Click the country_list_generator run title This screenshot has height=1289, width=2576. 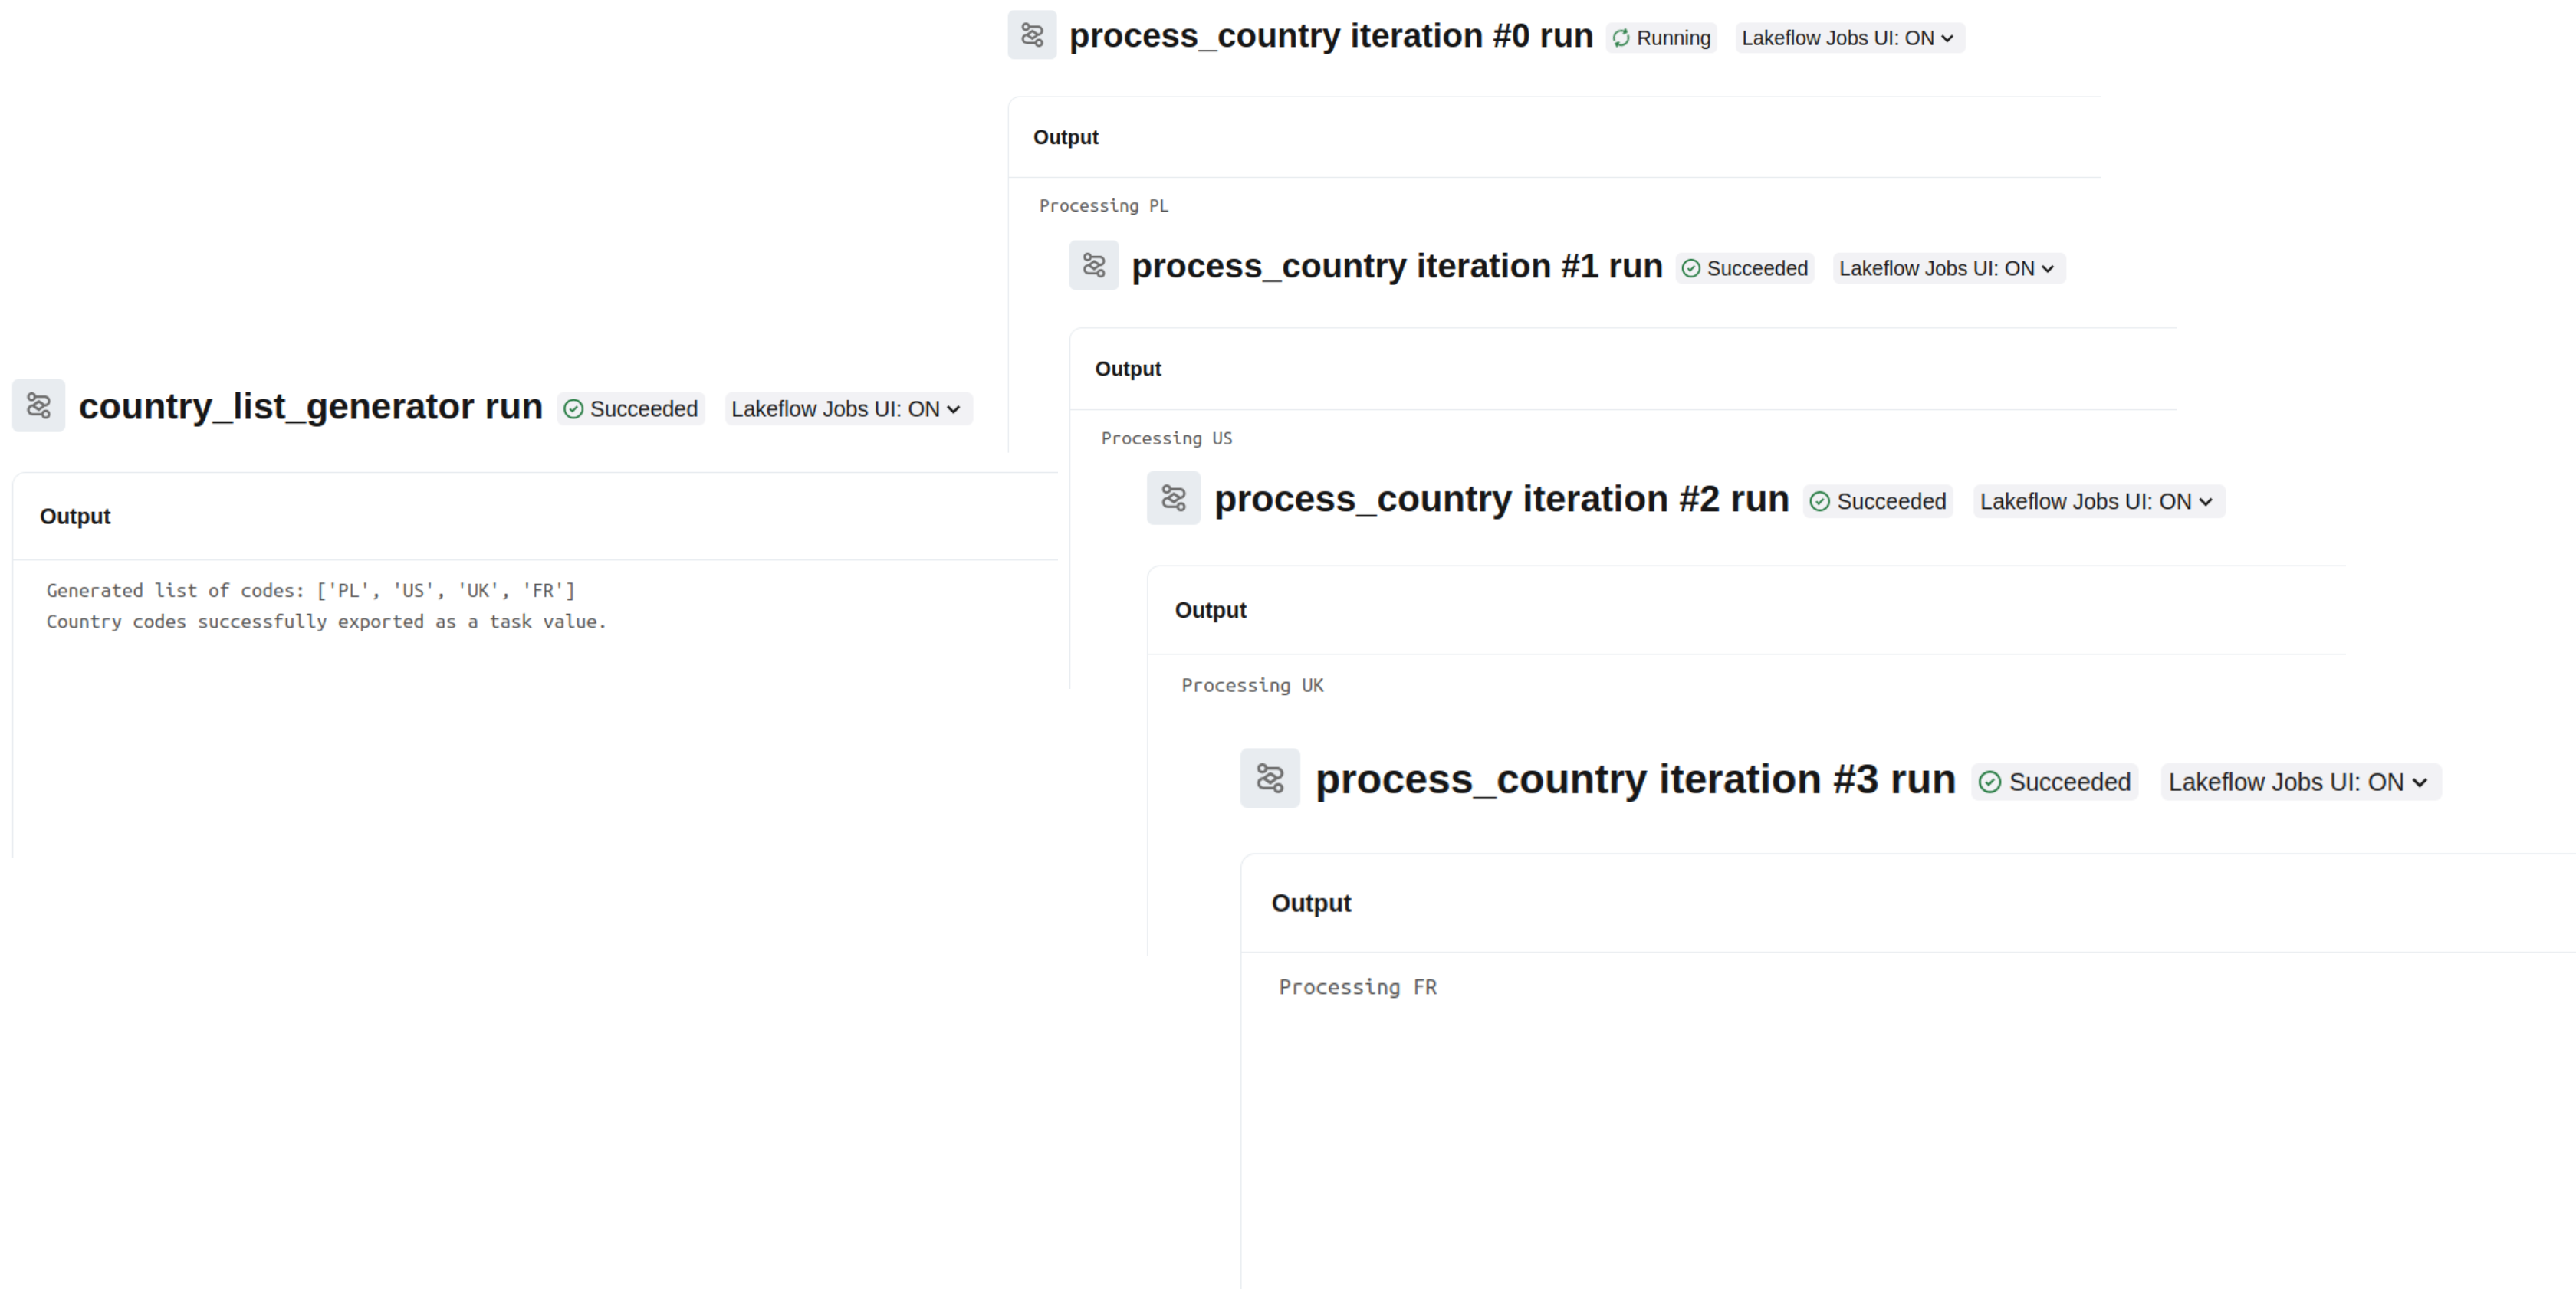point(310,407)
